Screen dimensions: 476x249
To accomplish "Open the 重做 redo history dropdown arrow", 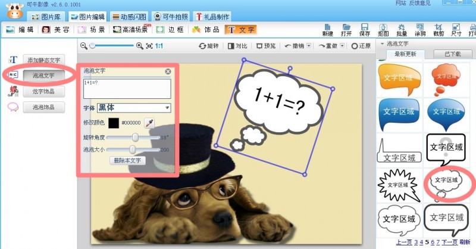I will click(x=342, y=46).
